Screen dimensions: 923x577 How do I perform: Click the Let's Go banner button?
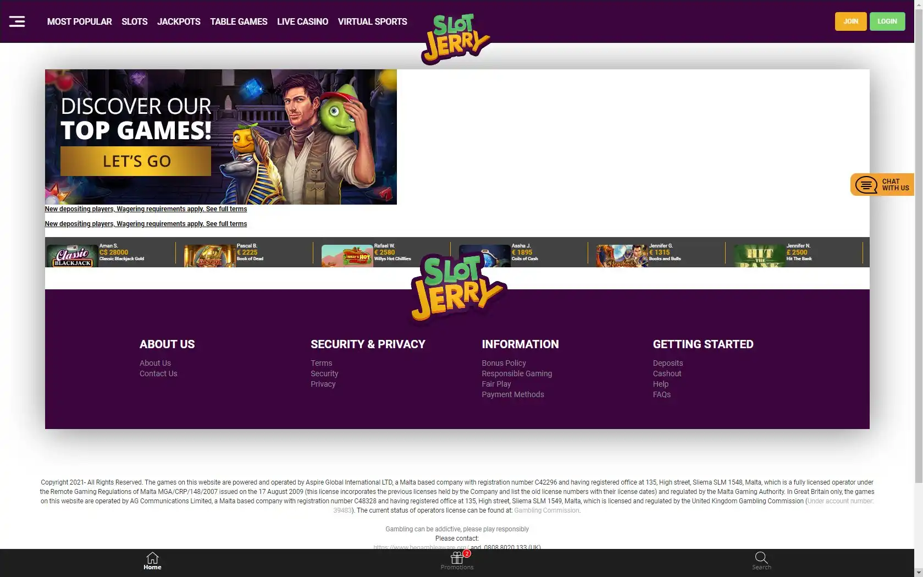136,161
